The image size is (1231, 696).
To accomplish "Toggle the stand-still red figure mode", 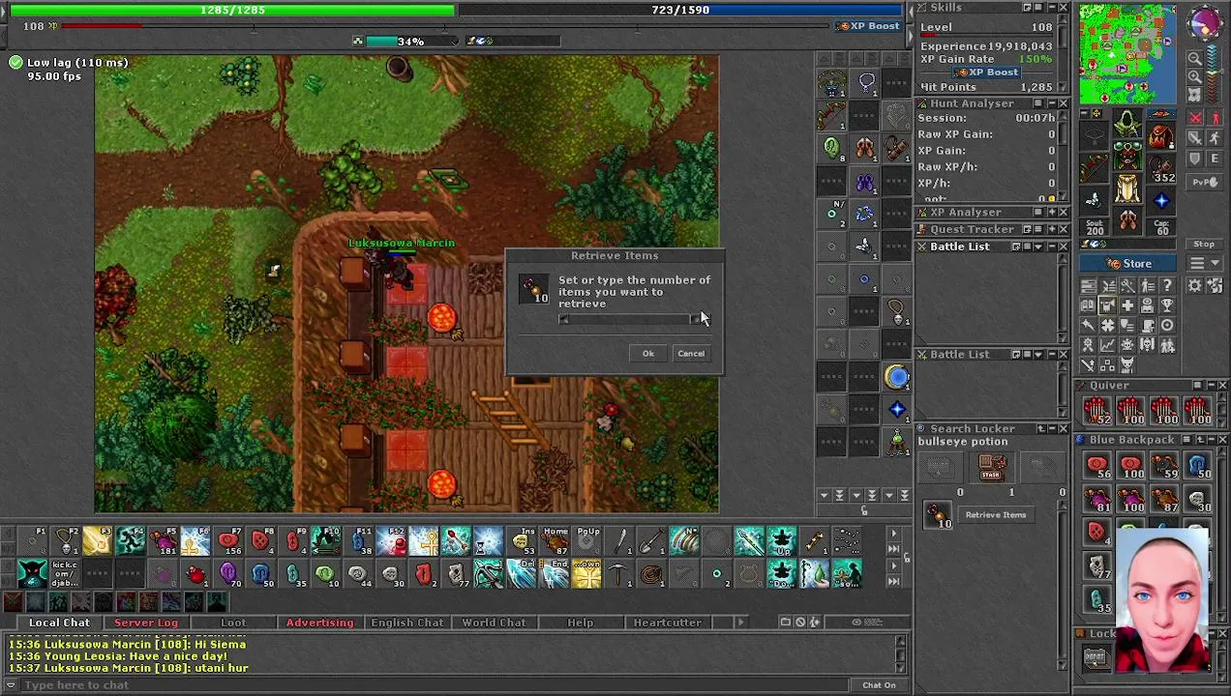I will (1215, 118).
